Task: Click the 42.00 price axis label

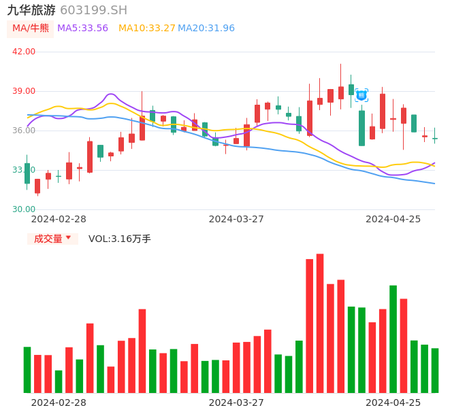Action: 24,52
